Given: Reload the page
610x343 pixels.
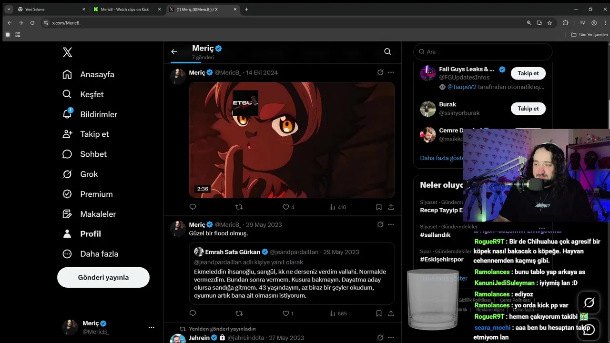Looking at the screenshot, I should (32, 22).
